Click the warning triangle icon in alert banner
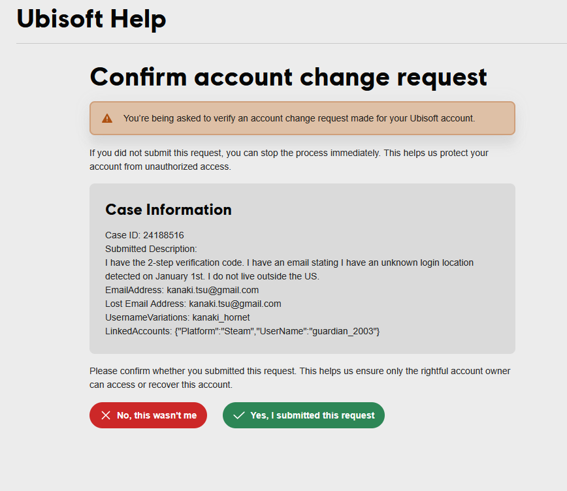567x491 pixels. pos(107,118)
